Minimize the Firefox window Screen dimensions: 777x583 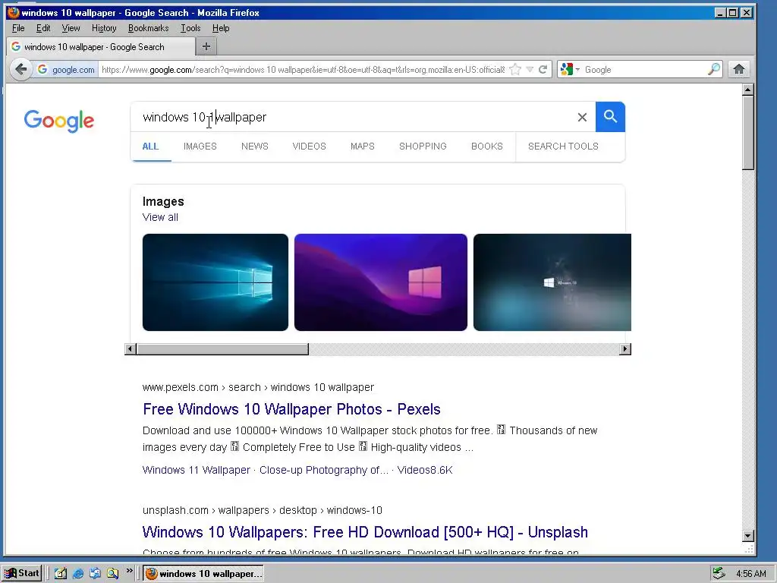point(721,13)
